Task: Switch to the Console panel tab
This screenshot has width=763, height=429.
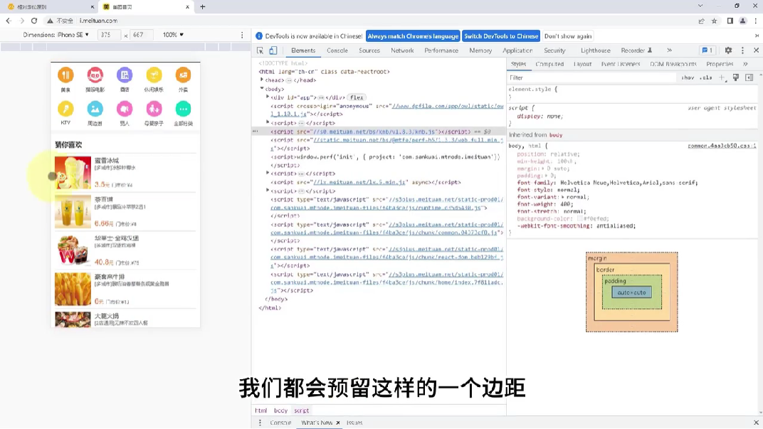Action: click(337, 51)
